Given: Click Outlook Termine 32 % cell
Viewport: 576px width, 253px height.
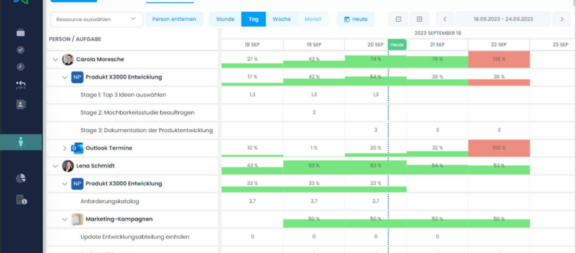Looking at the screenshot, I should 437,148.
